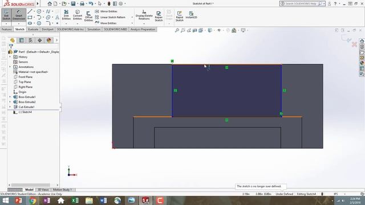
Task: Switch to the SOLIDWORKS Add-Ins tab
Action: tap(70, 29)
